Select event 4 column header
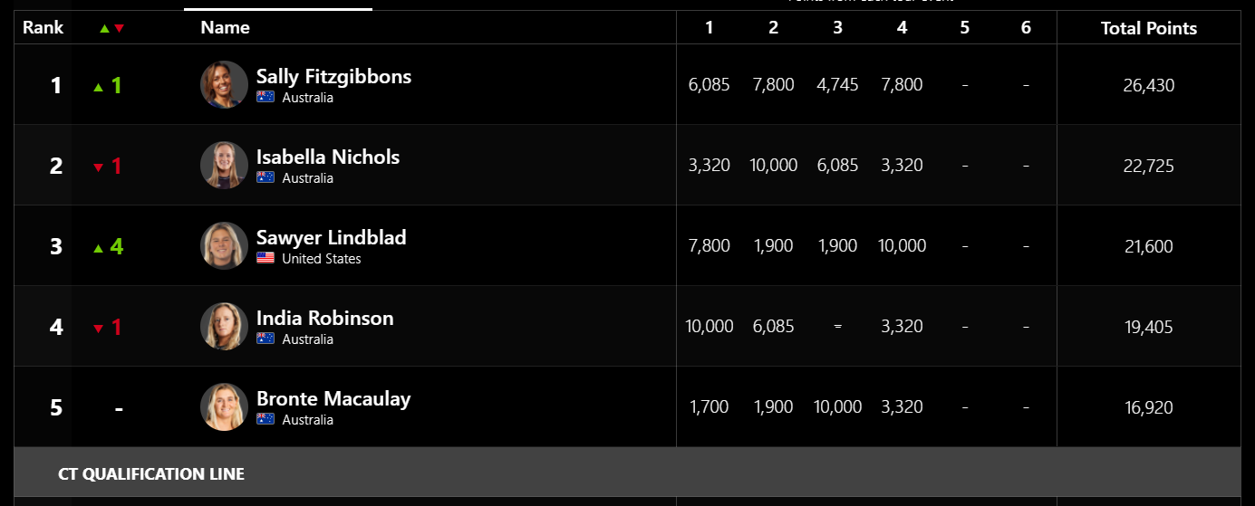This screenshot has width=1255, height=506. coord(902,28)
